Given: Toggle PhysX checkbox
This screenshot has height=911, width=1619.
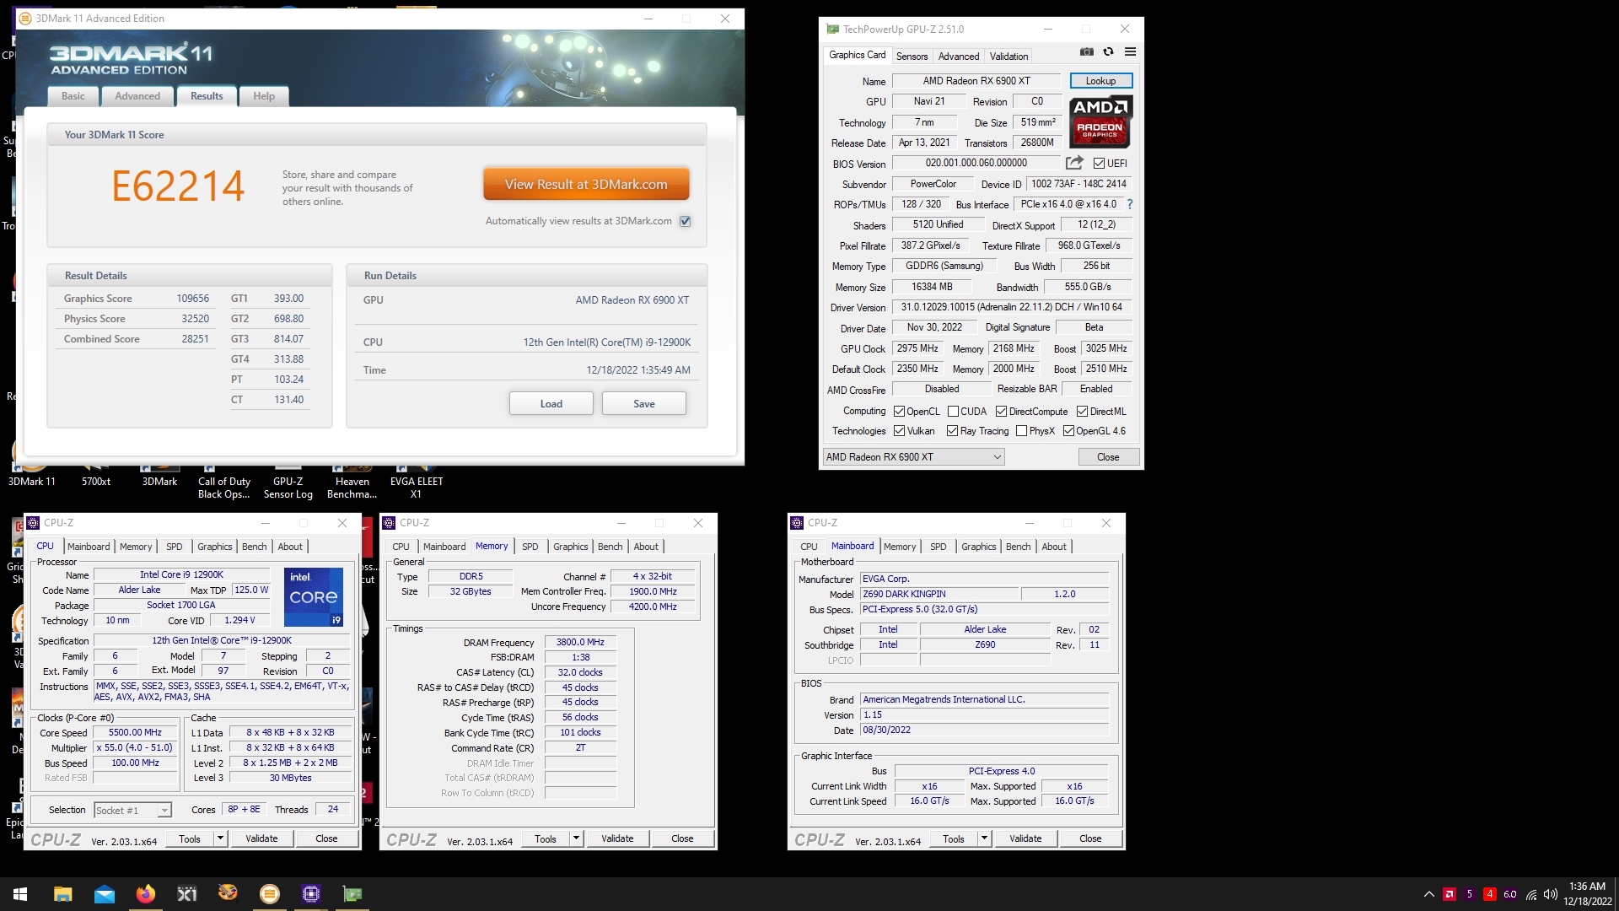Looking at the screenshot, I should coord(1021,431).
